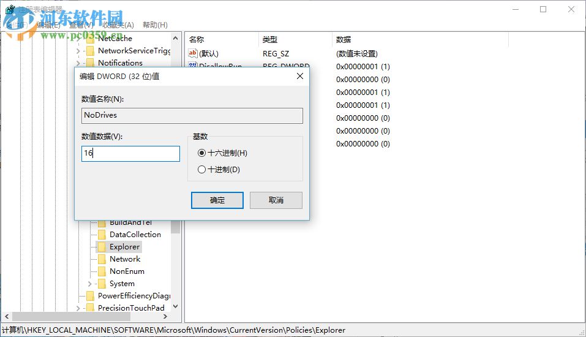Click the tree scroll up arrow
Screen dimensions: 586x337
(x=175, y=38)
